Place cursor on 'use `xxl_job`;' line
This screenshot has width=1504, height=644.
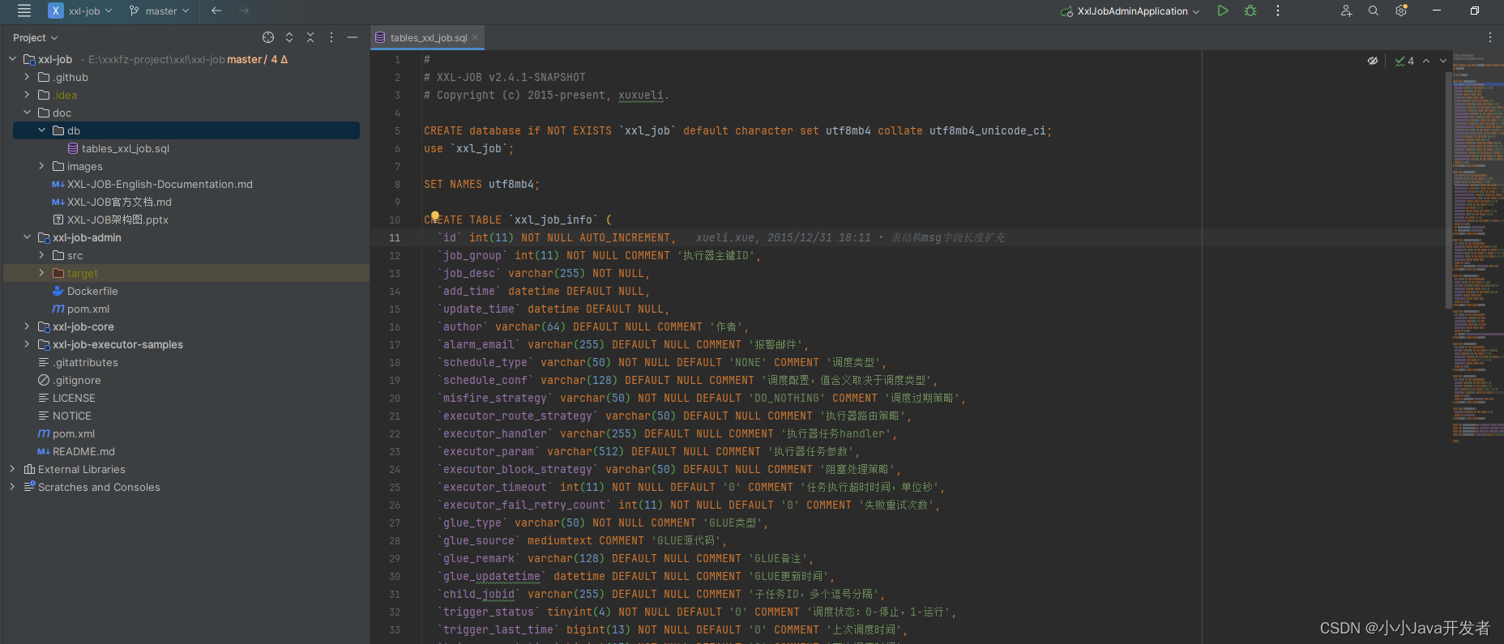click(x=468, y=148)
